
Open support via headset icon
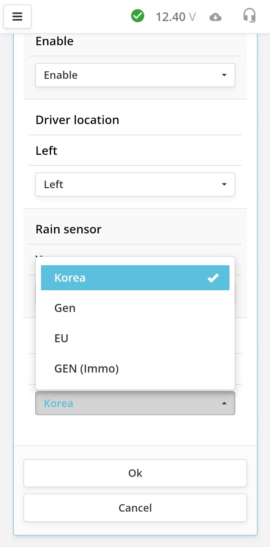tap(249, 15)
